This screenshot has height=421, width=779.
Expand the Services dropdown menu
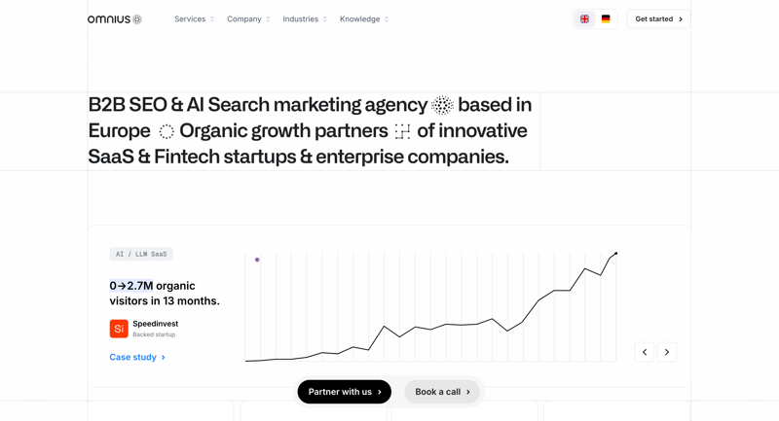pos(194,19)
